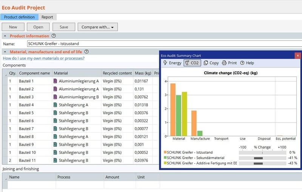Click Bauteil 4 Stahllegierung A material icon

click(x=55, y=105)
